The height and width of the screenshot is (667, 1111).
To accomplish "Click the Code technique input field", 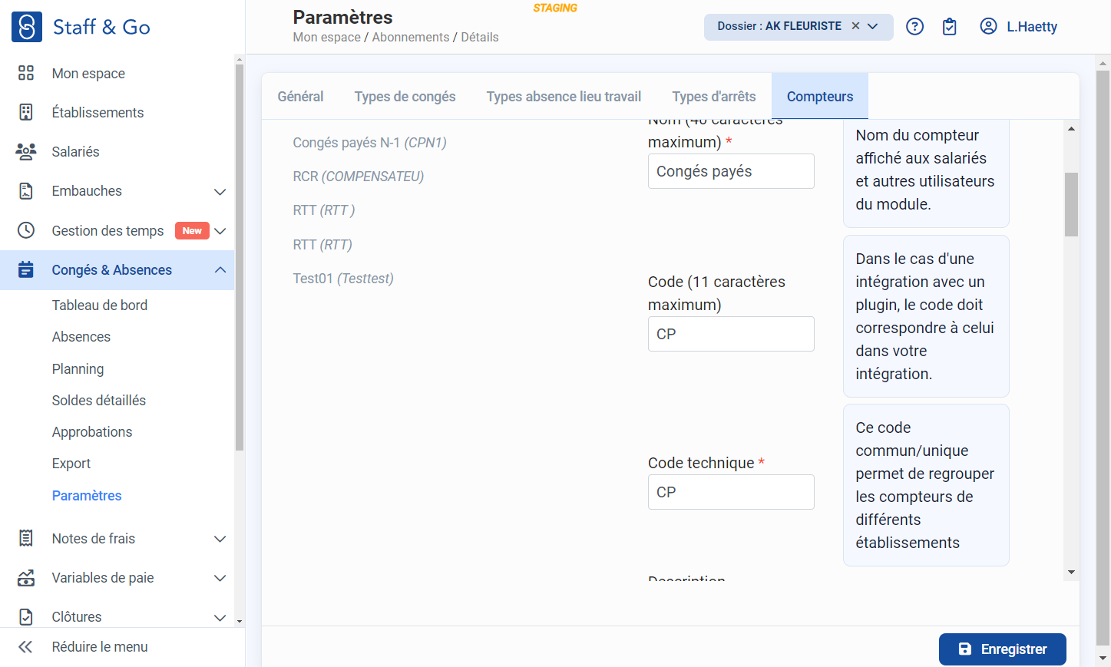I will pyautogui.click(x=731, y=492).
